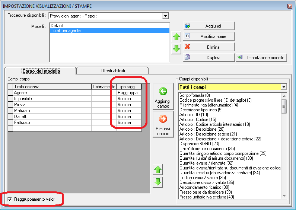296x210 pixels.
Task: Click Rimuovi campo orange arrow button
Action: (x=163, y=124)
